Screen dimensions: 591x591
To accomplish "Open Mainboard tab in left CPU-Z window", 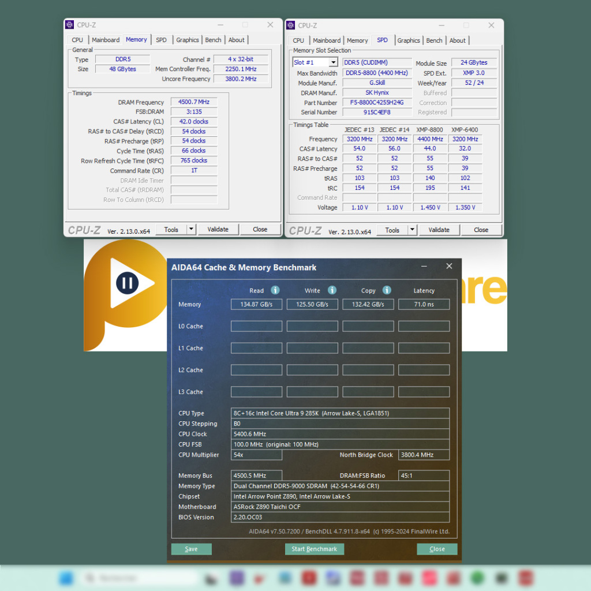I will pyautogui.click(x=106, y=40).
